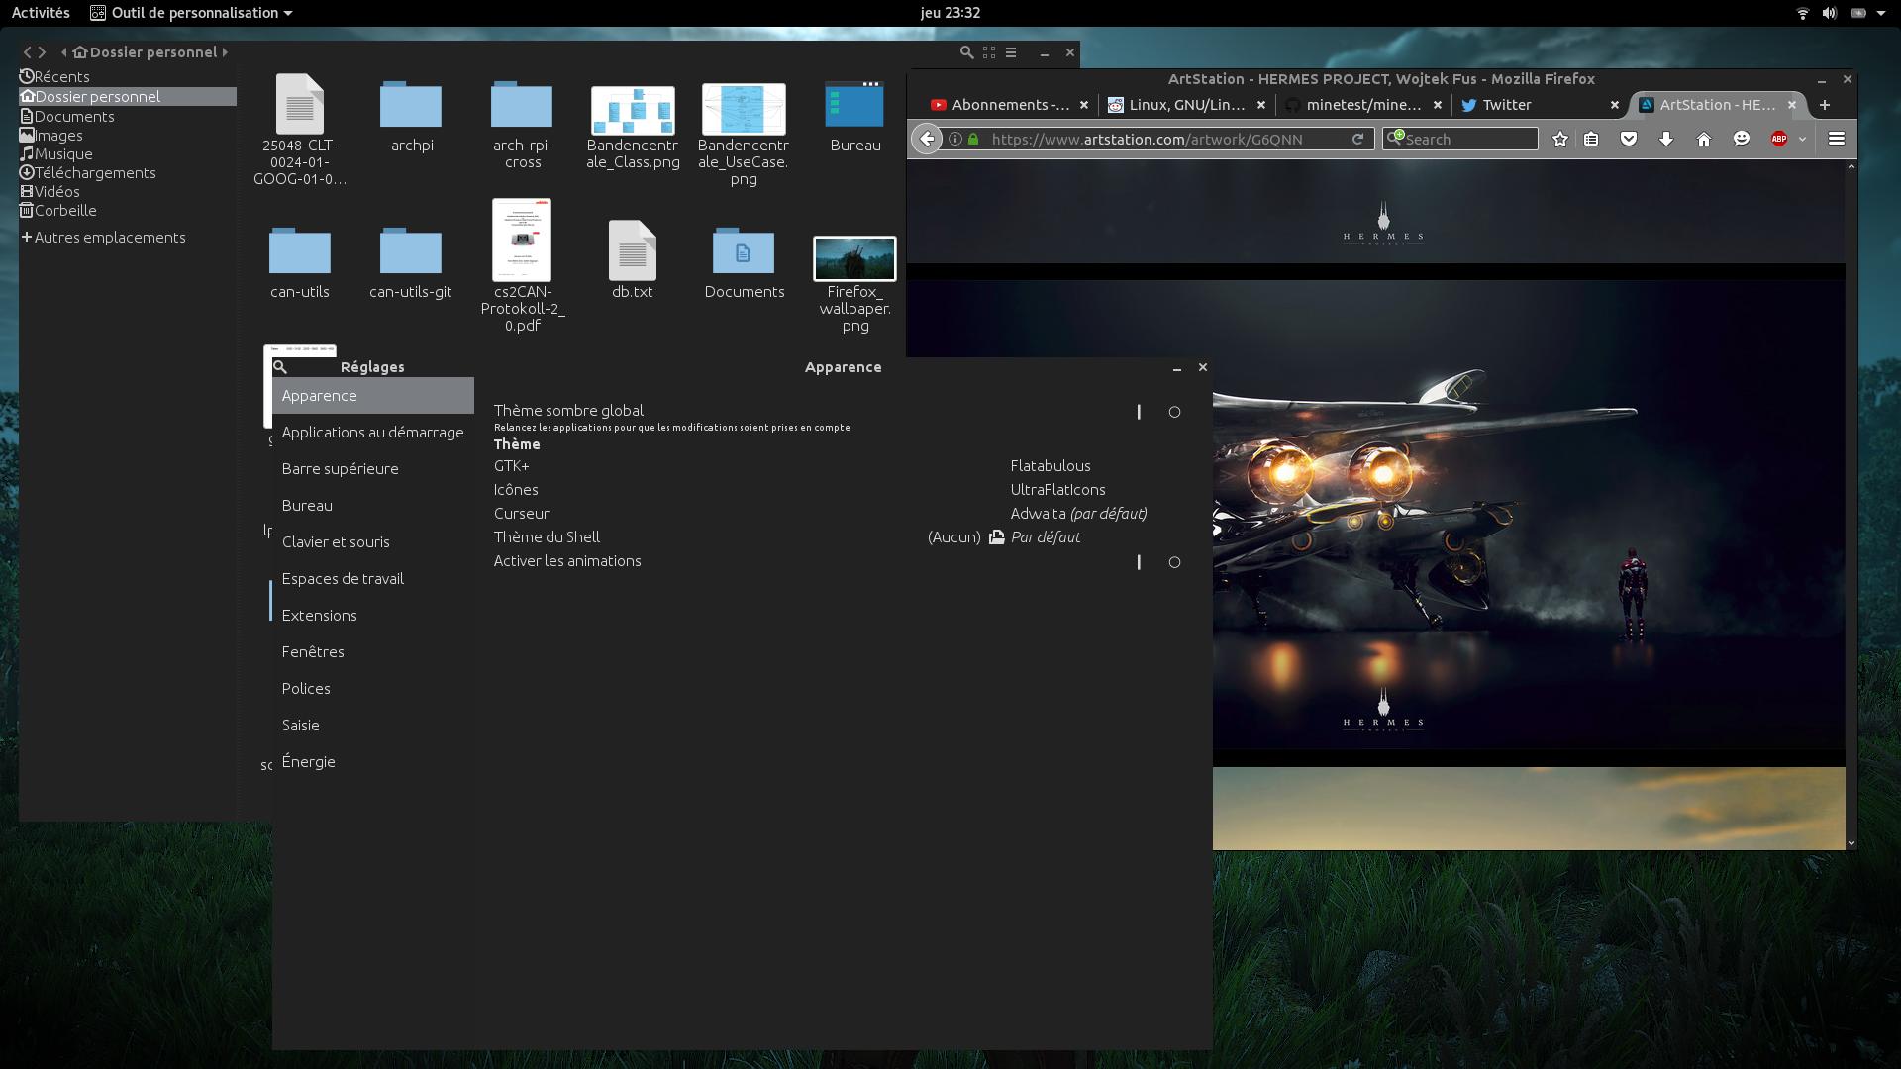Click the path arrow before Dossier personnel
Viewport: 1901px width, 1069px height.
(x=64, y=52)
